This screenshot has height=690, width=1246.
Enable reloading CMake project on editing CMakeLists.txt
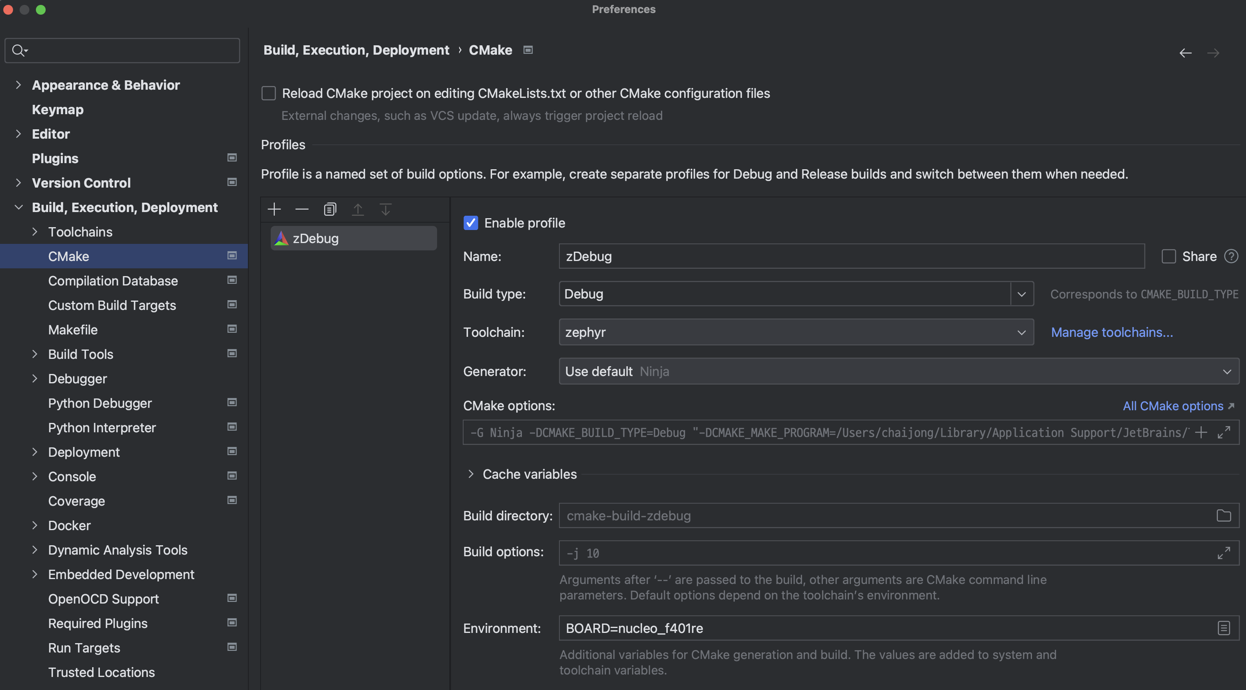[x=268, y=93]
